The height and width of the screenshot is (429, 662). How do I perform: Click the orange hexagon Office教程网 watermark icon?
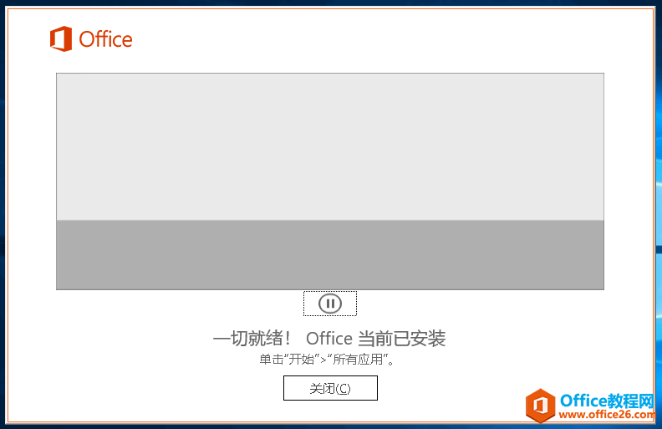click(541, 406)
